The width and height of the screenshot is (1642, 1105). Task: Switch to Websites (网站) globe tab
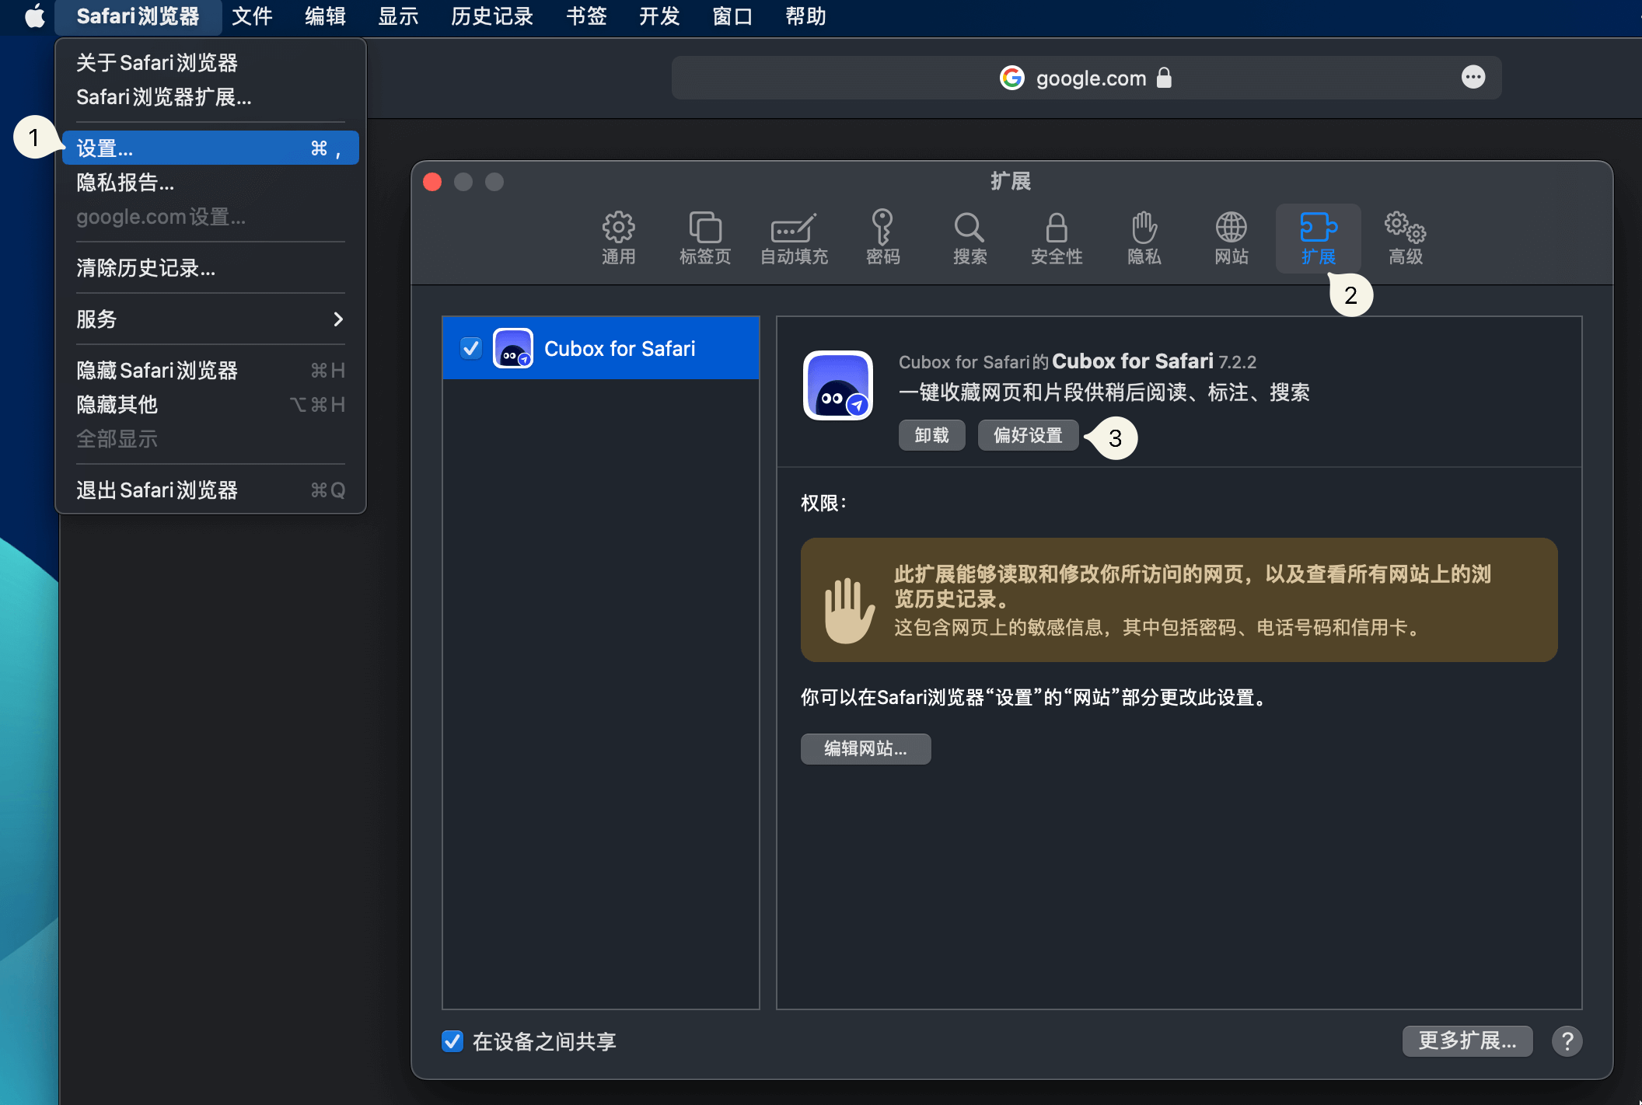[x=1231, y=238]
